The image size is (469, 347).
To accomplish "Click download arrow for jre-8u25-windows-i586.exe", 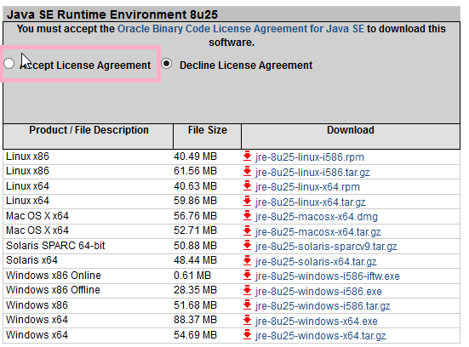I will tap(247, 291).
